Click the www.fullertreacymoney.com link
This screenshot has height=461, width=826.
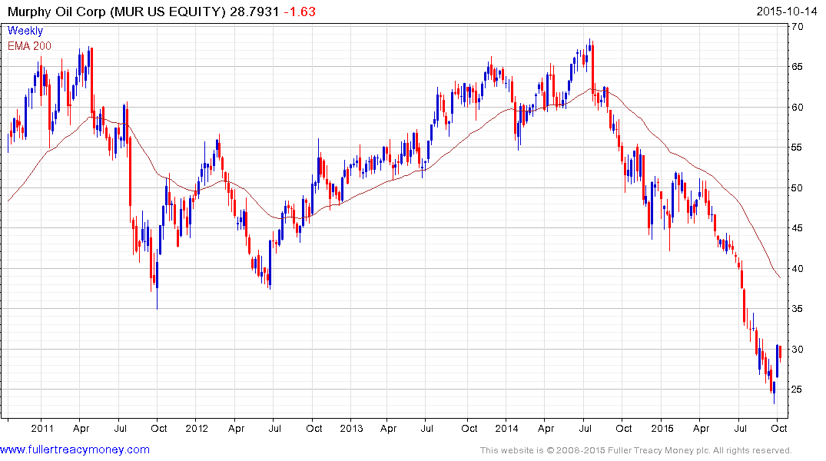(x=75, y=449)
